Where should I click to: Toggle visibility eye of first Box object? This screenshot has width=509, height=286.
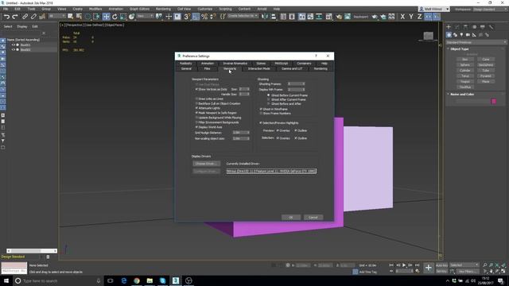14,44
